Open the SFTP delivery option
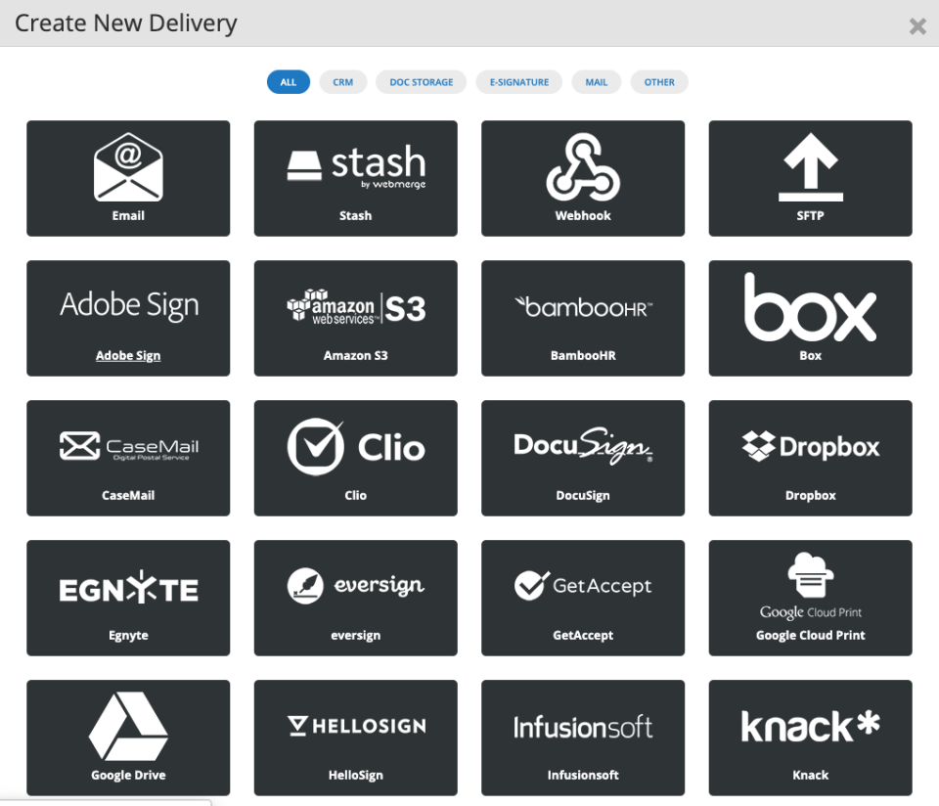Image resolution: width=939 pixels, height=806 pixels. tap(810, 178)
